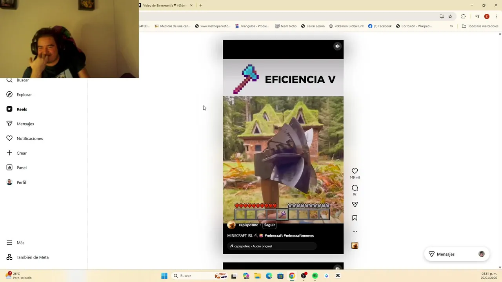
Task: Click the Panel chart icon
Action: pos(9,168)
